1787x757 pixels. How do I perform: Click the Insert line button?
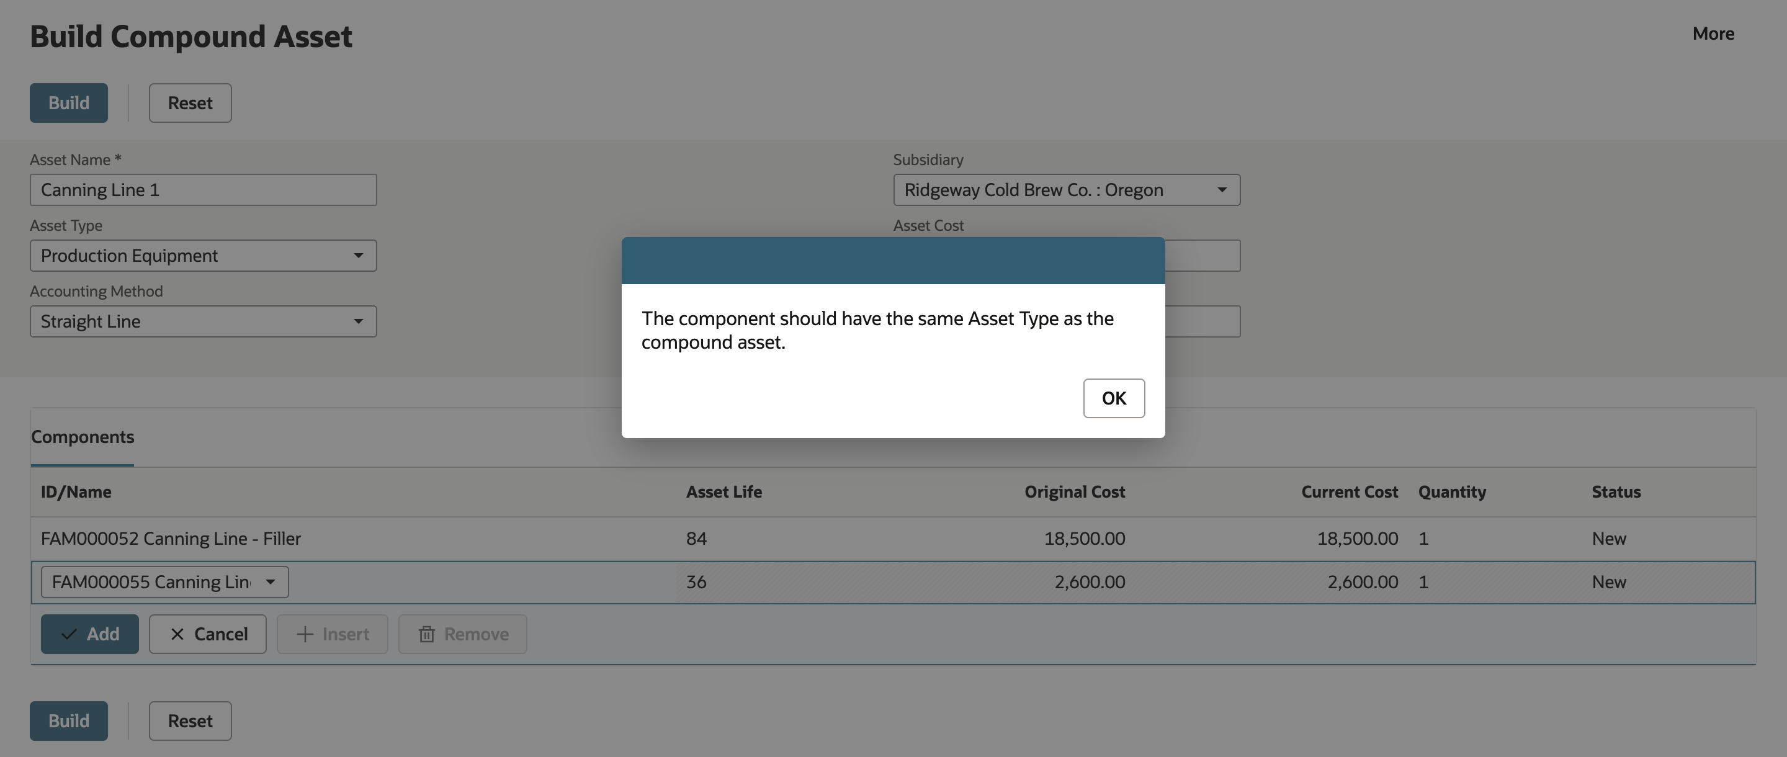point(333,634)
